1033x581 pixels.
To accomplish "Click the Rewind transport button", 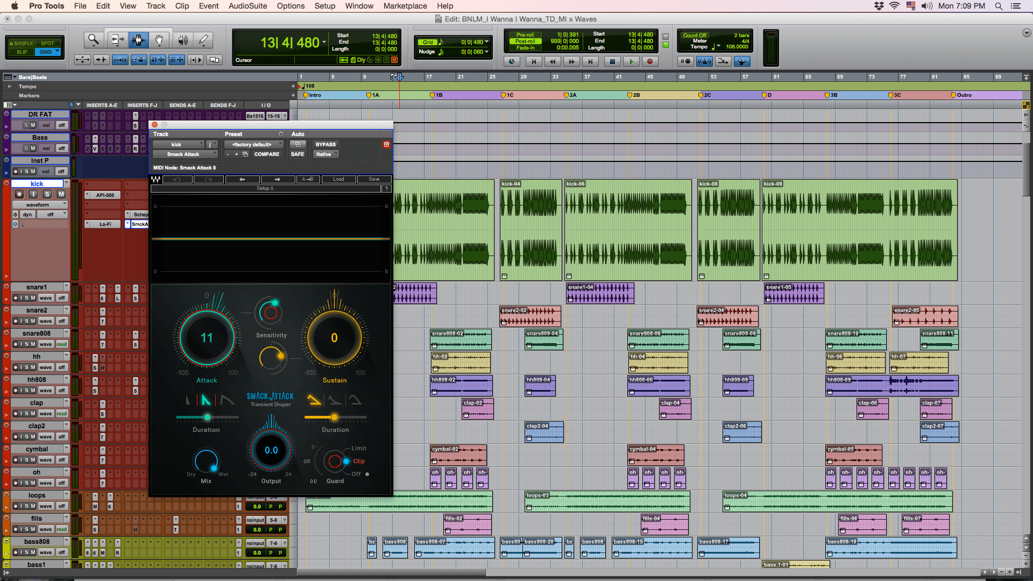I will pyautogui.click(x=553, y=61).
